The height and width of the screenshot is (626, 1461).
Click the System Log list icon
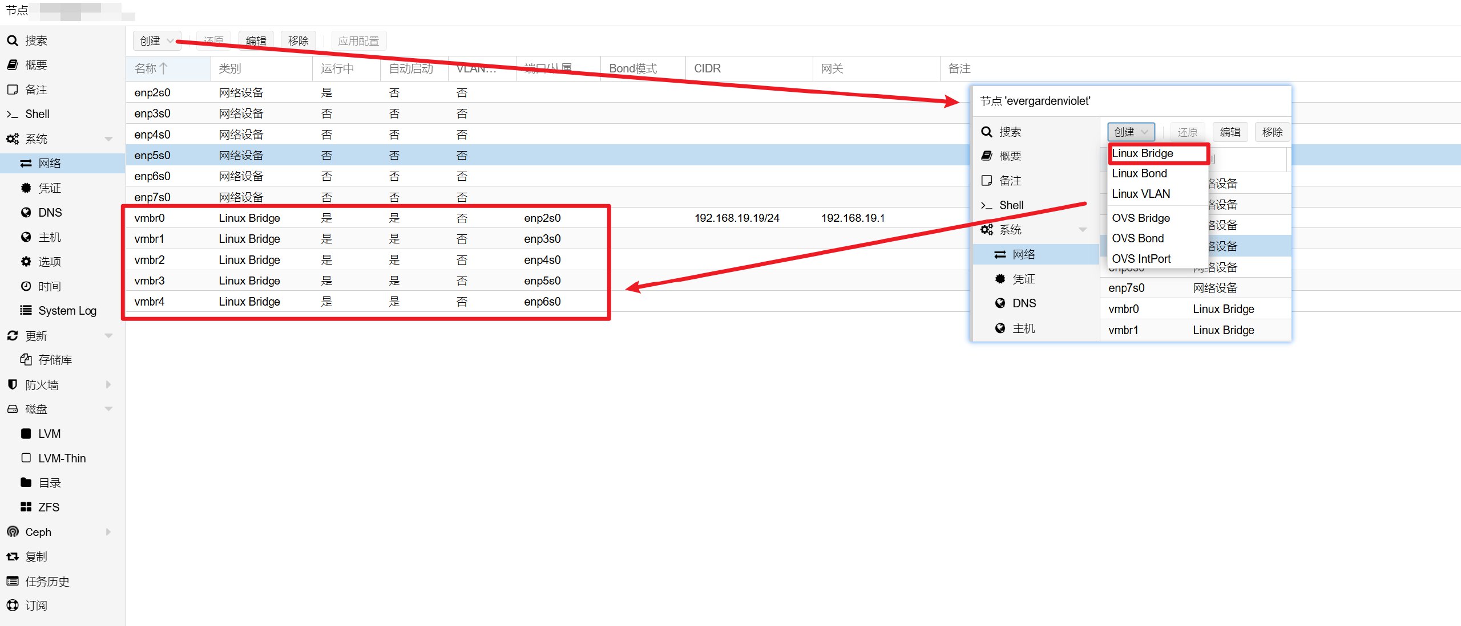point(26,311)
